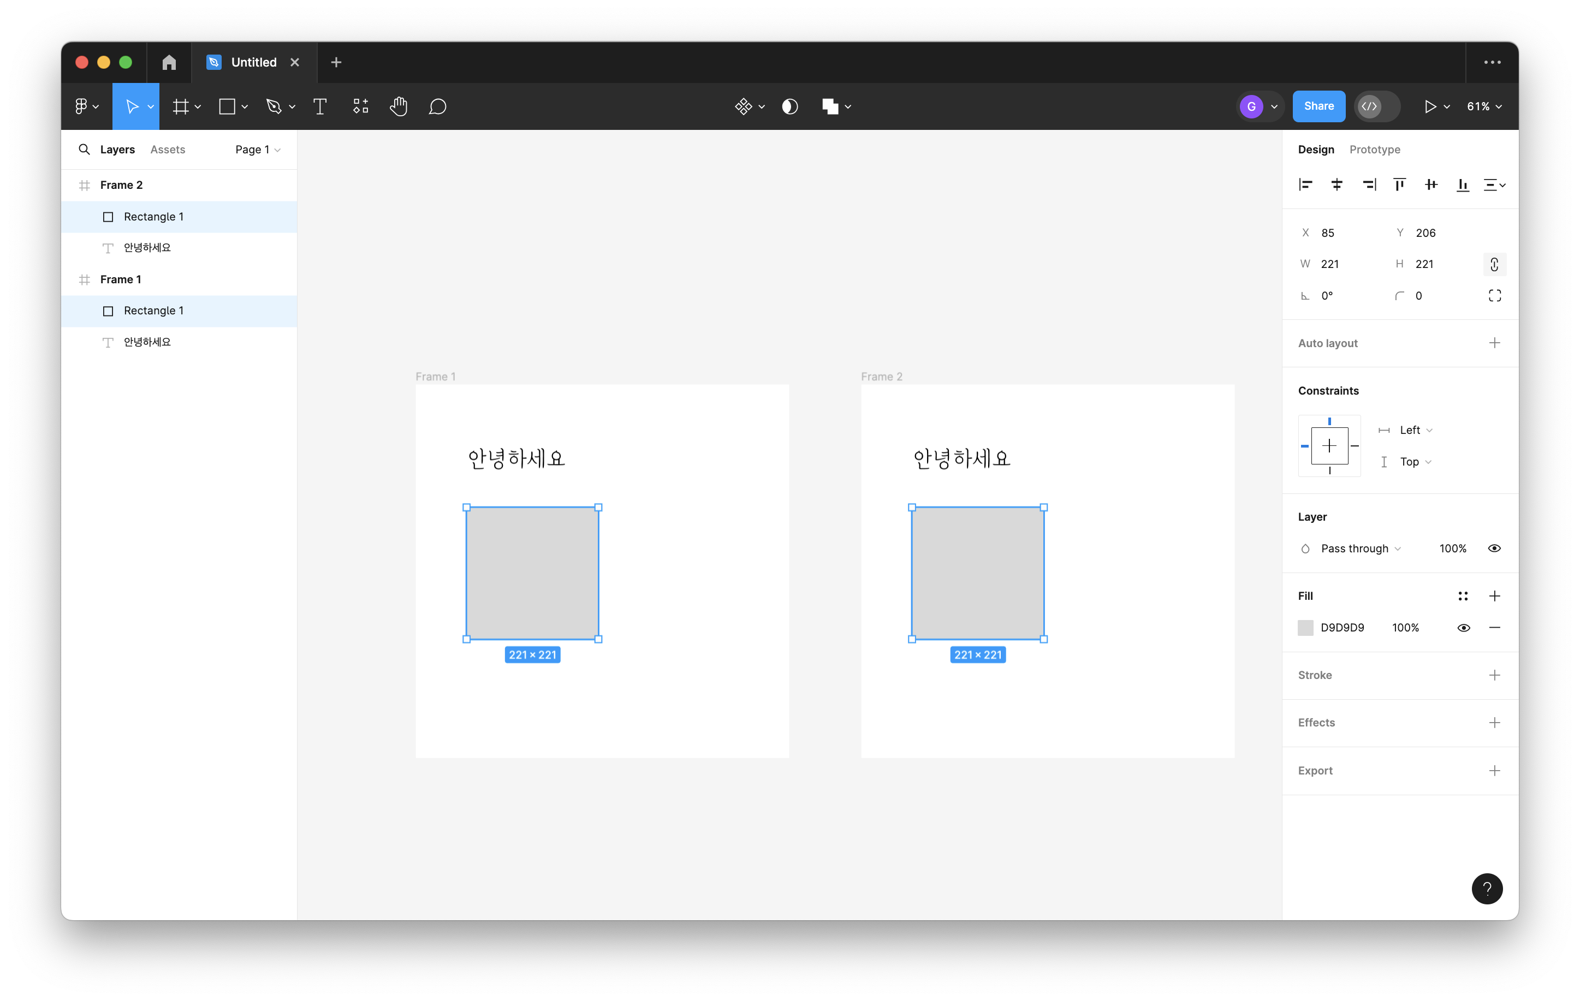Select the Hand tool

click(399, 106)
